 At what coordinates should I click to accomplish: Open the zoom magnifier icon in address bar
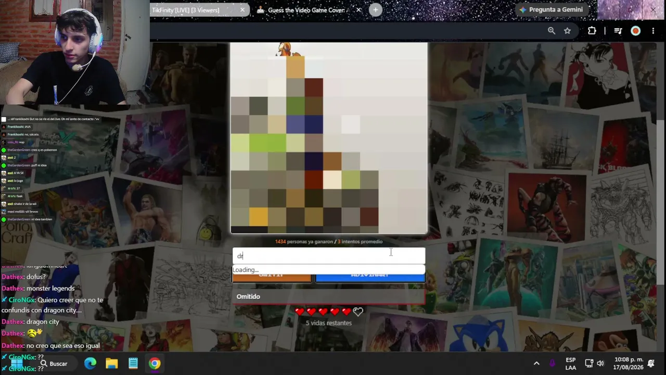552,31
